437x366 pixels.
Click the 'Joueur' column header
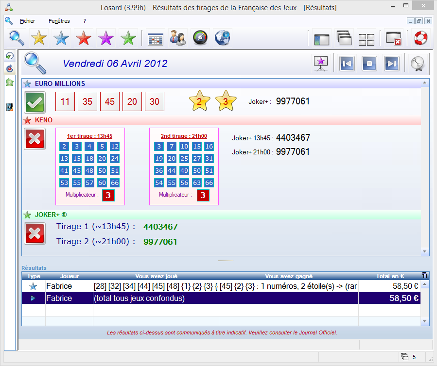coord(70,276)
